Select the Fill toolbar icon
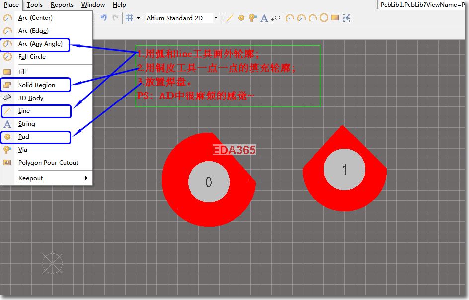The height and width of the screenshot is (300, 469). coord(335,18)
